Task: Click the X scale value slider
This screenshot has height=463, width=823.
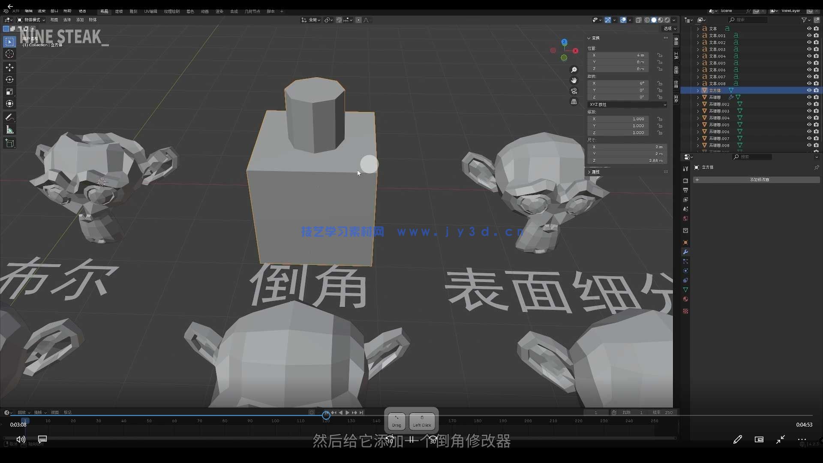Action: [618, 119]
